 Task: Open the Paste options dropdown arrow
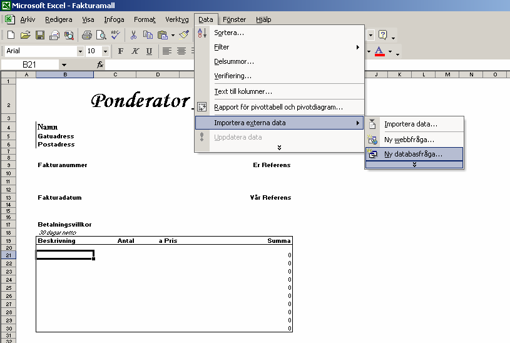click(173, 35)
